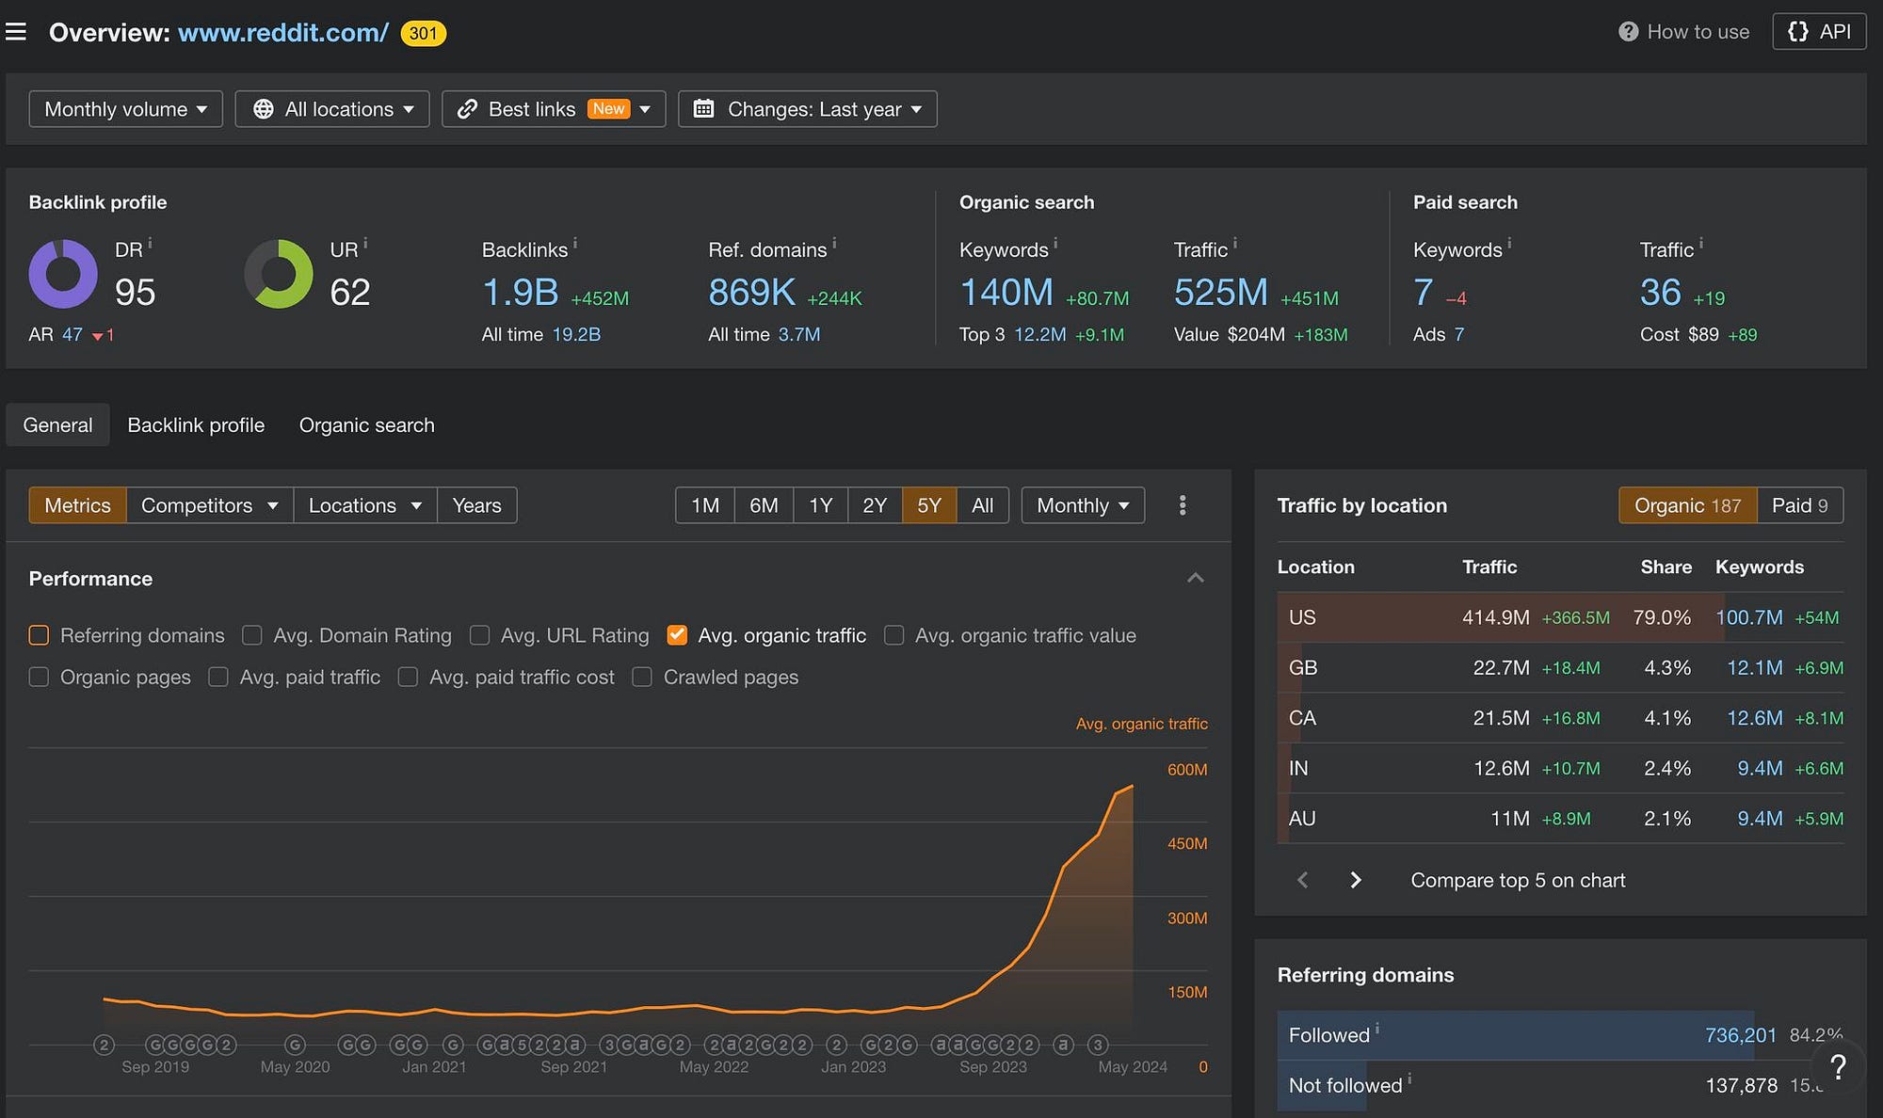Enable the Referring domains checkbox
Image resolution: width=1883 pixels, height=1118 pixels.
coord(39,635)
